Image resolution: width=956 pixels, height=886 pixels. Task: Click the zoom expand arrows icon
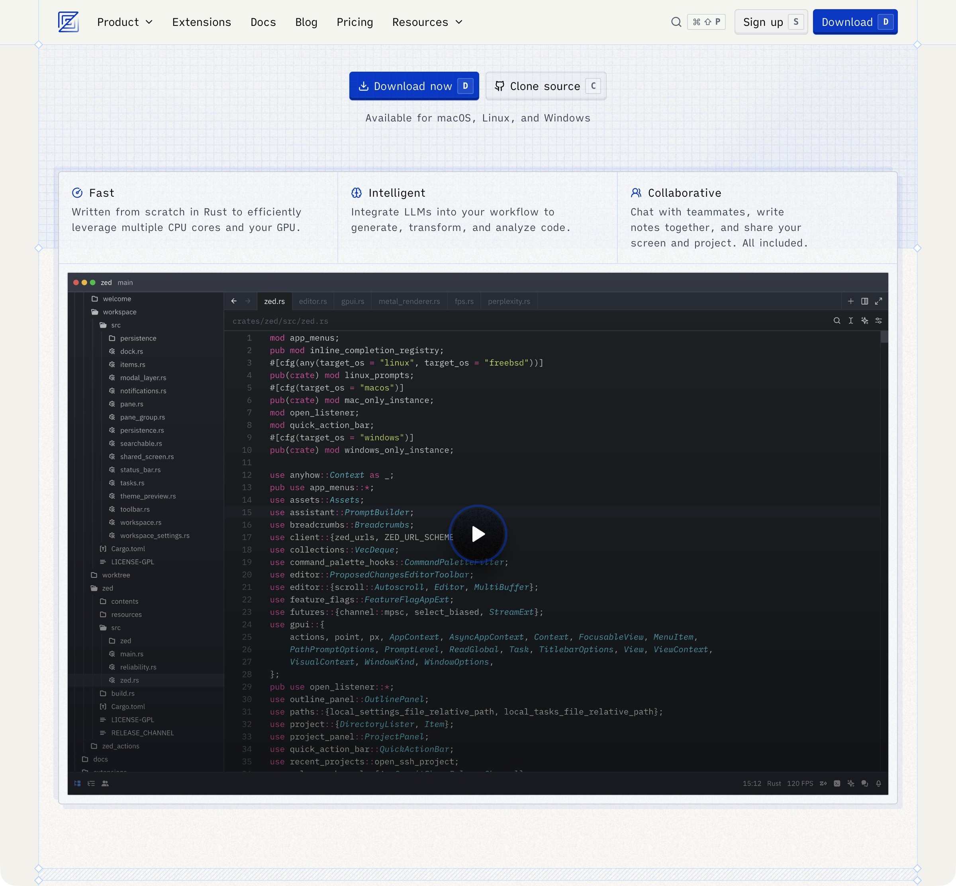coord(878,301)
